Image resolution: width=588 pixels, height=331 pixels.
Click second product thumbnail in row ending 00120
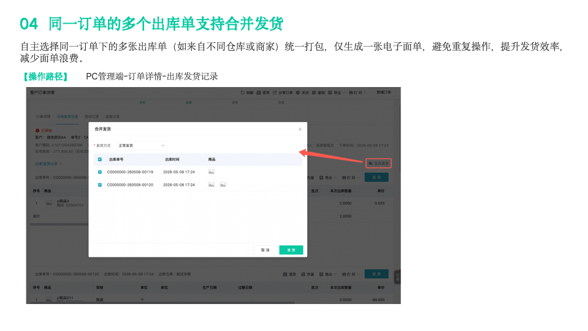223,185
